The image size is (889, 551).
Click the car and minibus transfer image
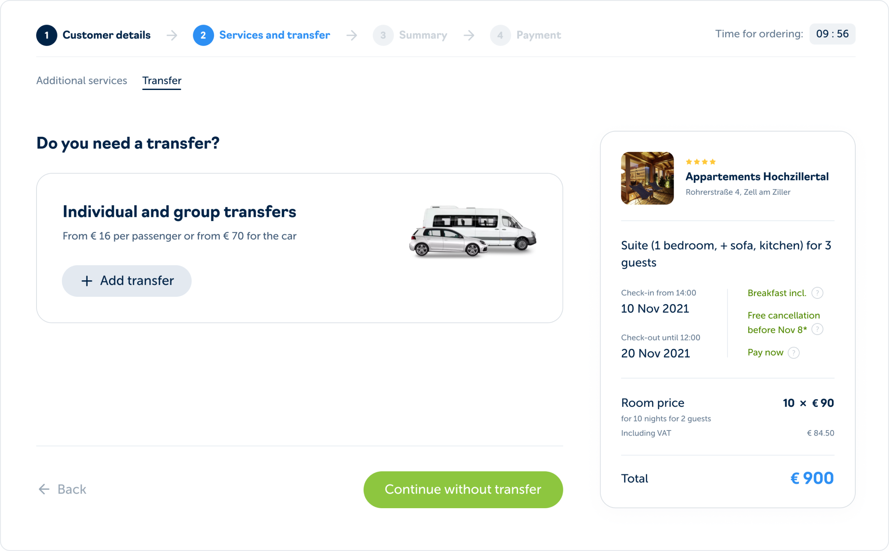473,231
